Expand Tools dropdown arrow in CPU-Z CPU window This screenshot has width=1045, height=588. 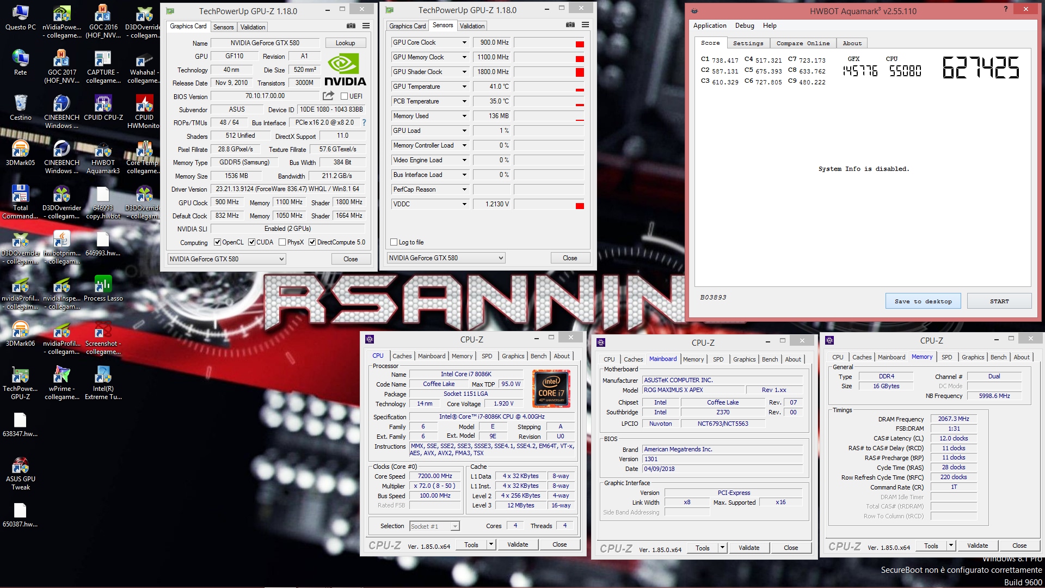tap(491, 544)
